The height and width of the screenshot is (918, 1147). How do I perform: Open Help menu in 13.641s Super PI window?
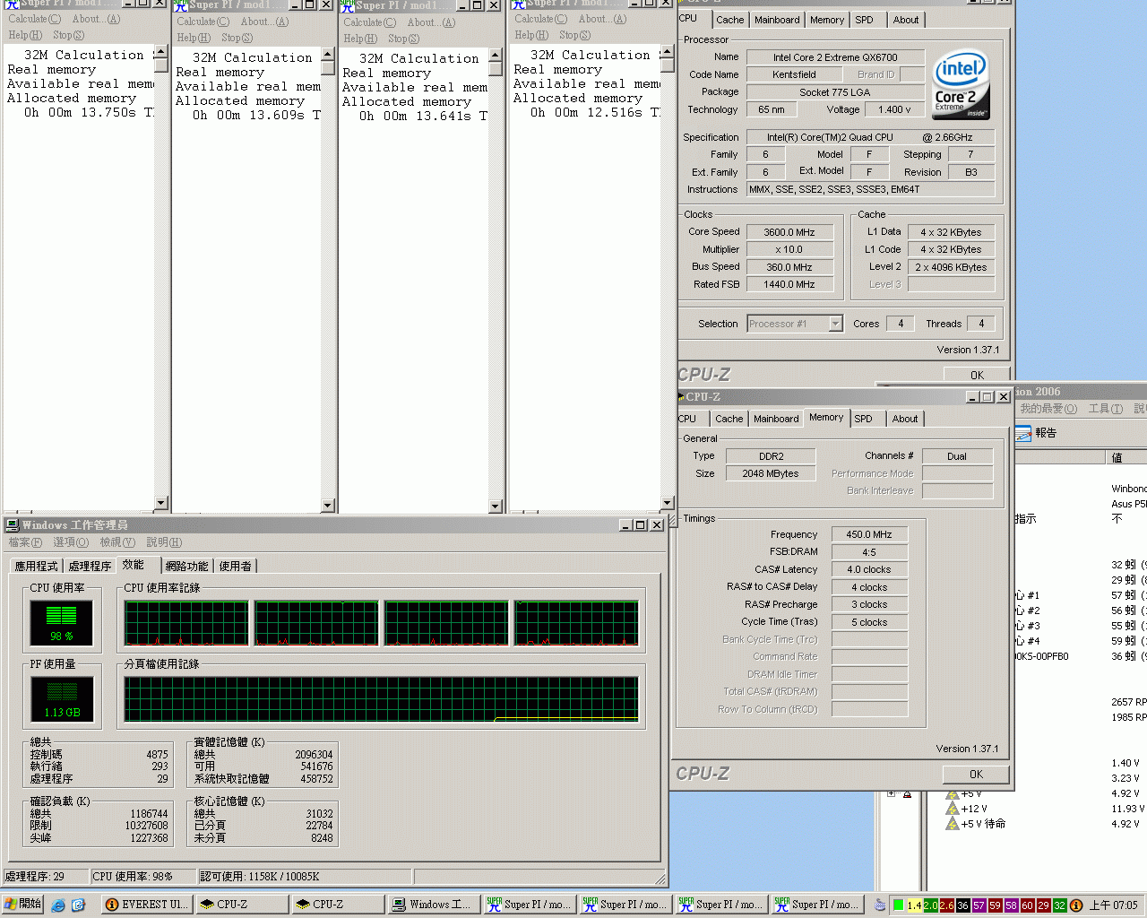(x=360, y=39)
